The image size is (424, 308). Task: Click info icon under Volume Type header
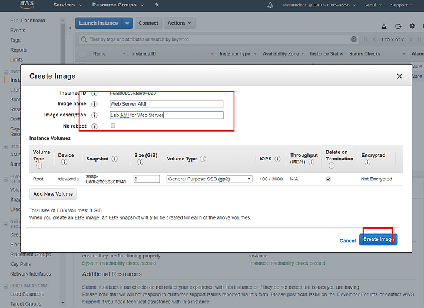(39, 166)
